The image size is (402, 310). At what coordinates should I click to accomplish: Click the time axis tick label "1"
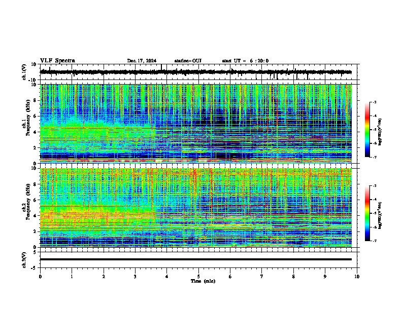[x=72, y=277]
